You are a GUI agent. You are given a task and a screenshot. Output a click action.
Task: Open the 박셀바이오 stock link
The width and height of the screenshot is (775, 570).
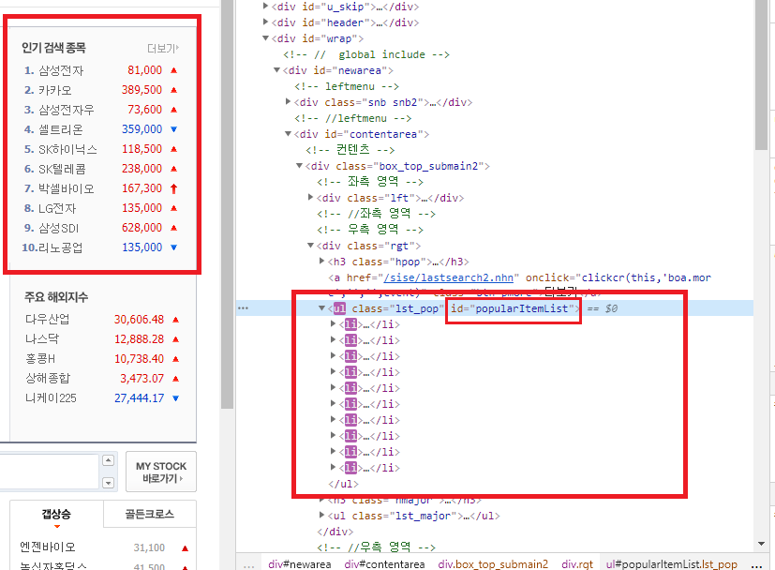pyautogui.click(x=67, y=188)
